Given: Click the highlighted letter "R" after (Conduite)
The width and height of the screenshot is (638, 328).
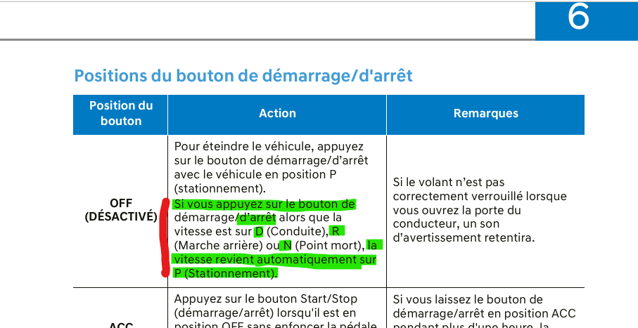Looking at the screenshot, I should point(337,231).
